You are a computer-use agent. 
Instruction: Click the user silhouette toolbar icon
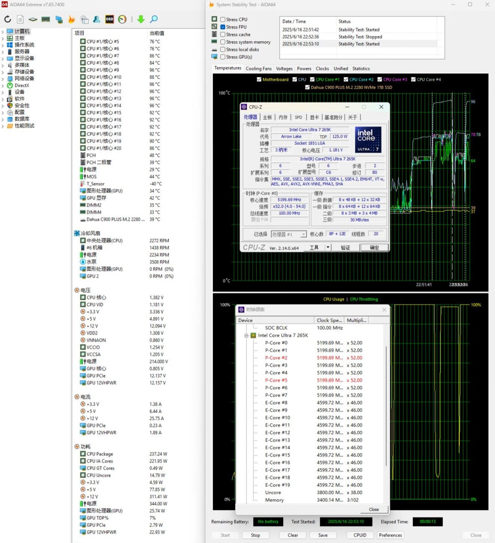(97, 19)
